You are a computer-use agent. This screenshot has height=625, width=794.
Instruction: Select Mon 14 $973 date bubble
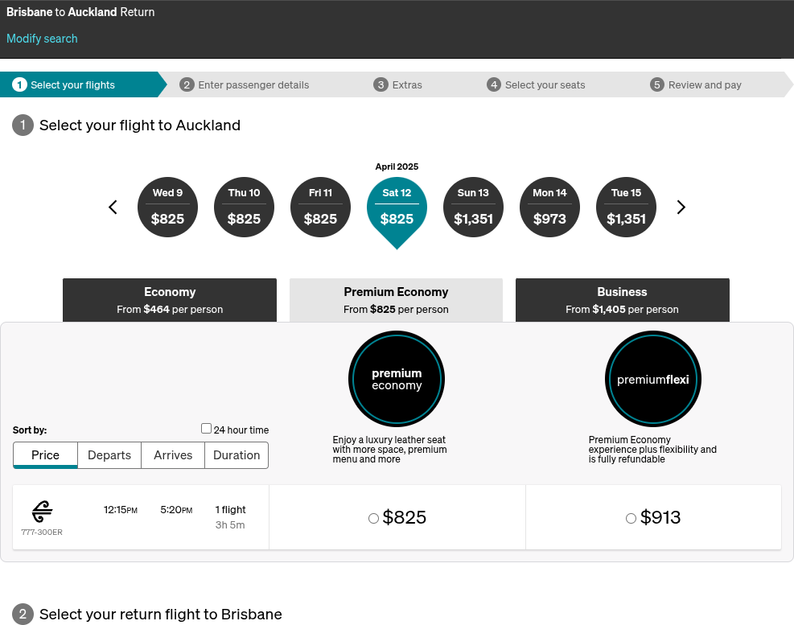pos(550,208)
